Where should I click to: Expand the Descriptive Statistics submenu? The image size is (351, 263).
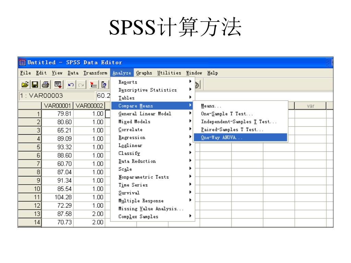point(153,90)
